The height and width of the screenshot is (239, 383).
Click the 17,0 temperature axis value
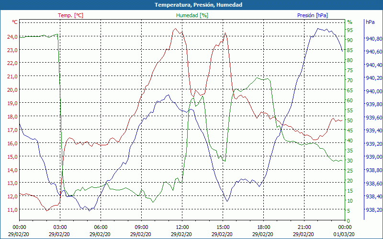pyautogui.click(x=13, y=130)
